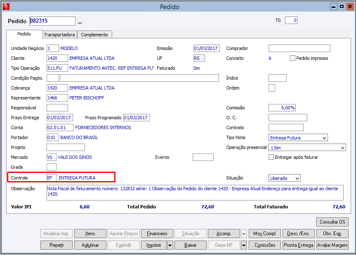Click the Valor IPI value 6,60
The height and width of the screenshot is (255, 356).
[85, 207]
